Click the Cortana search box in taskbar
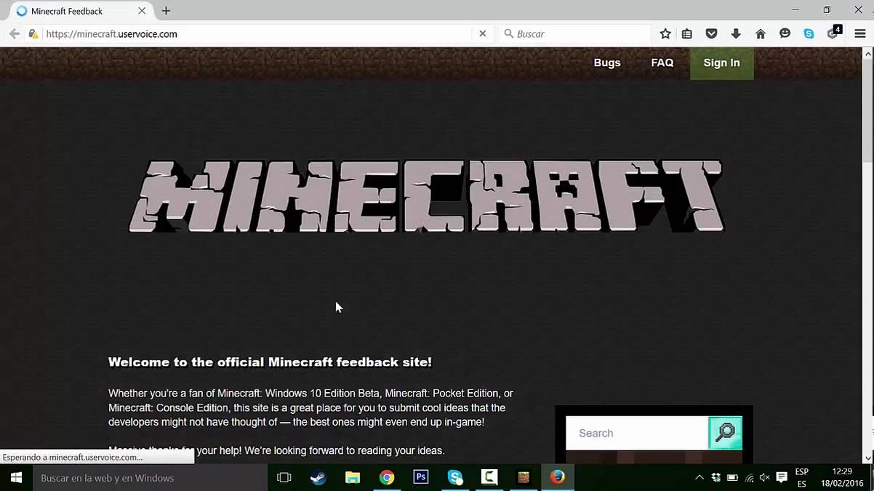 [x=149, y=477]
